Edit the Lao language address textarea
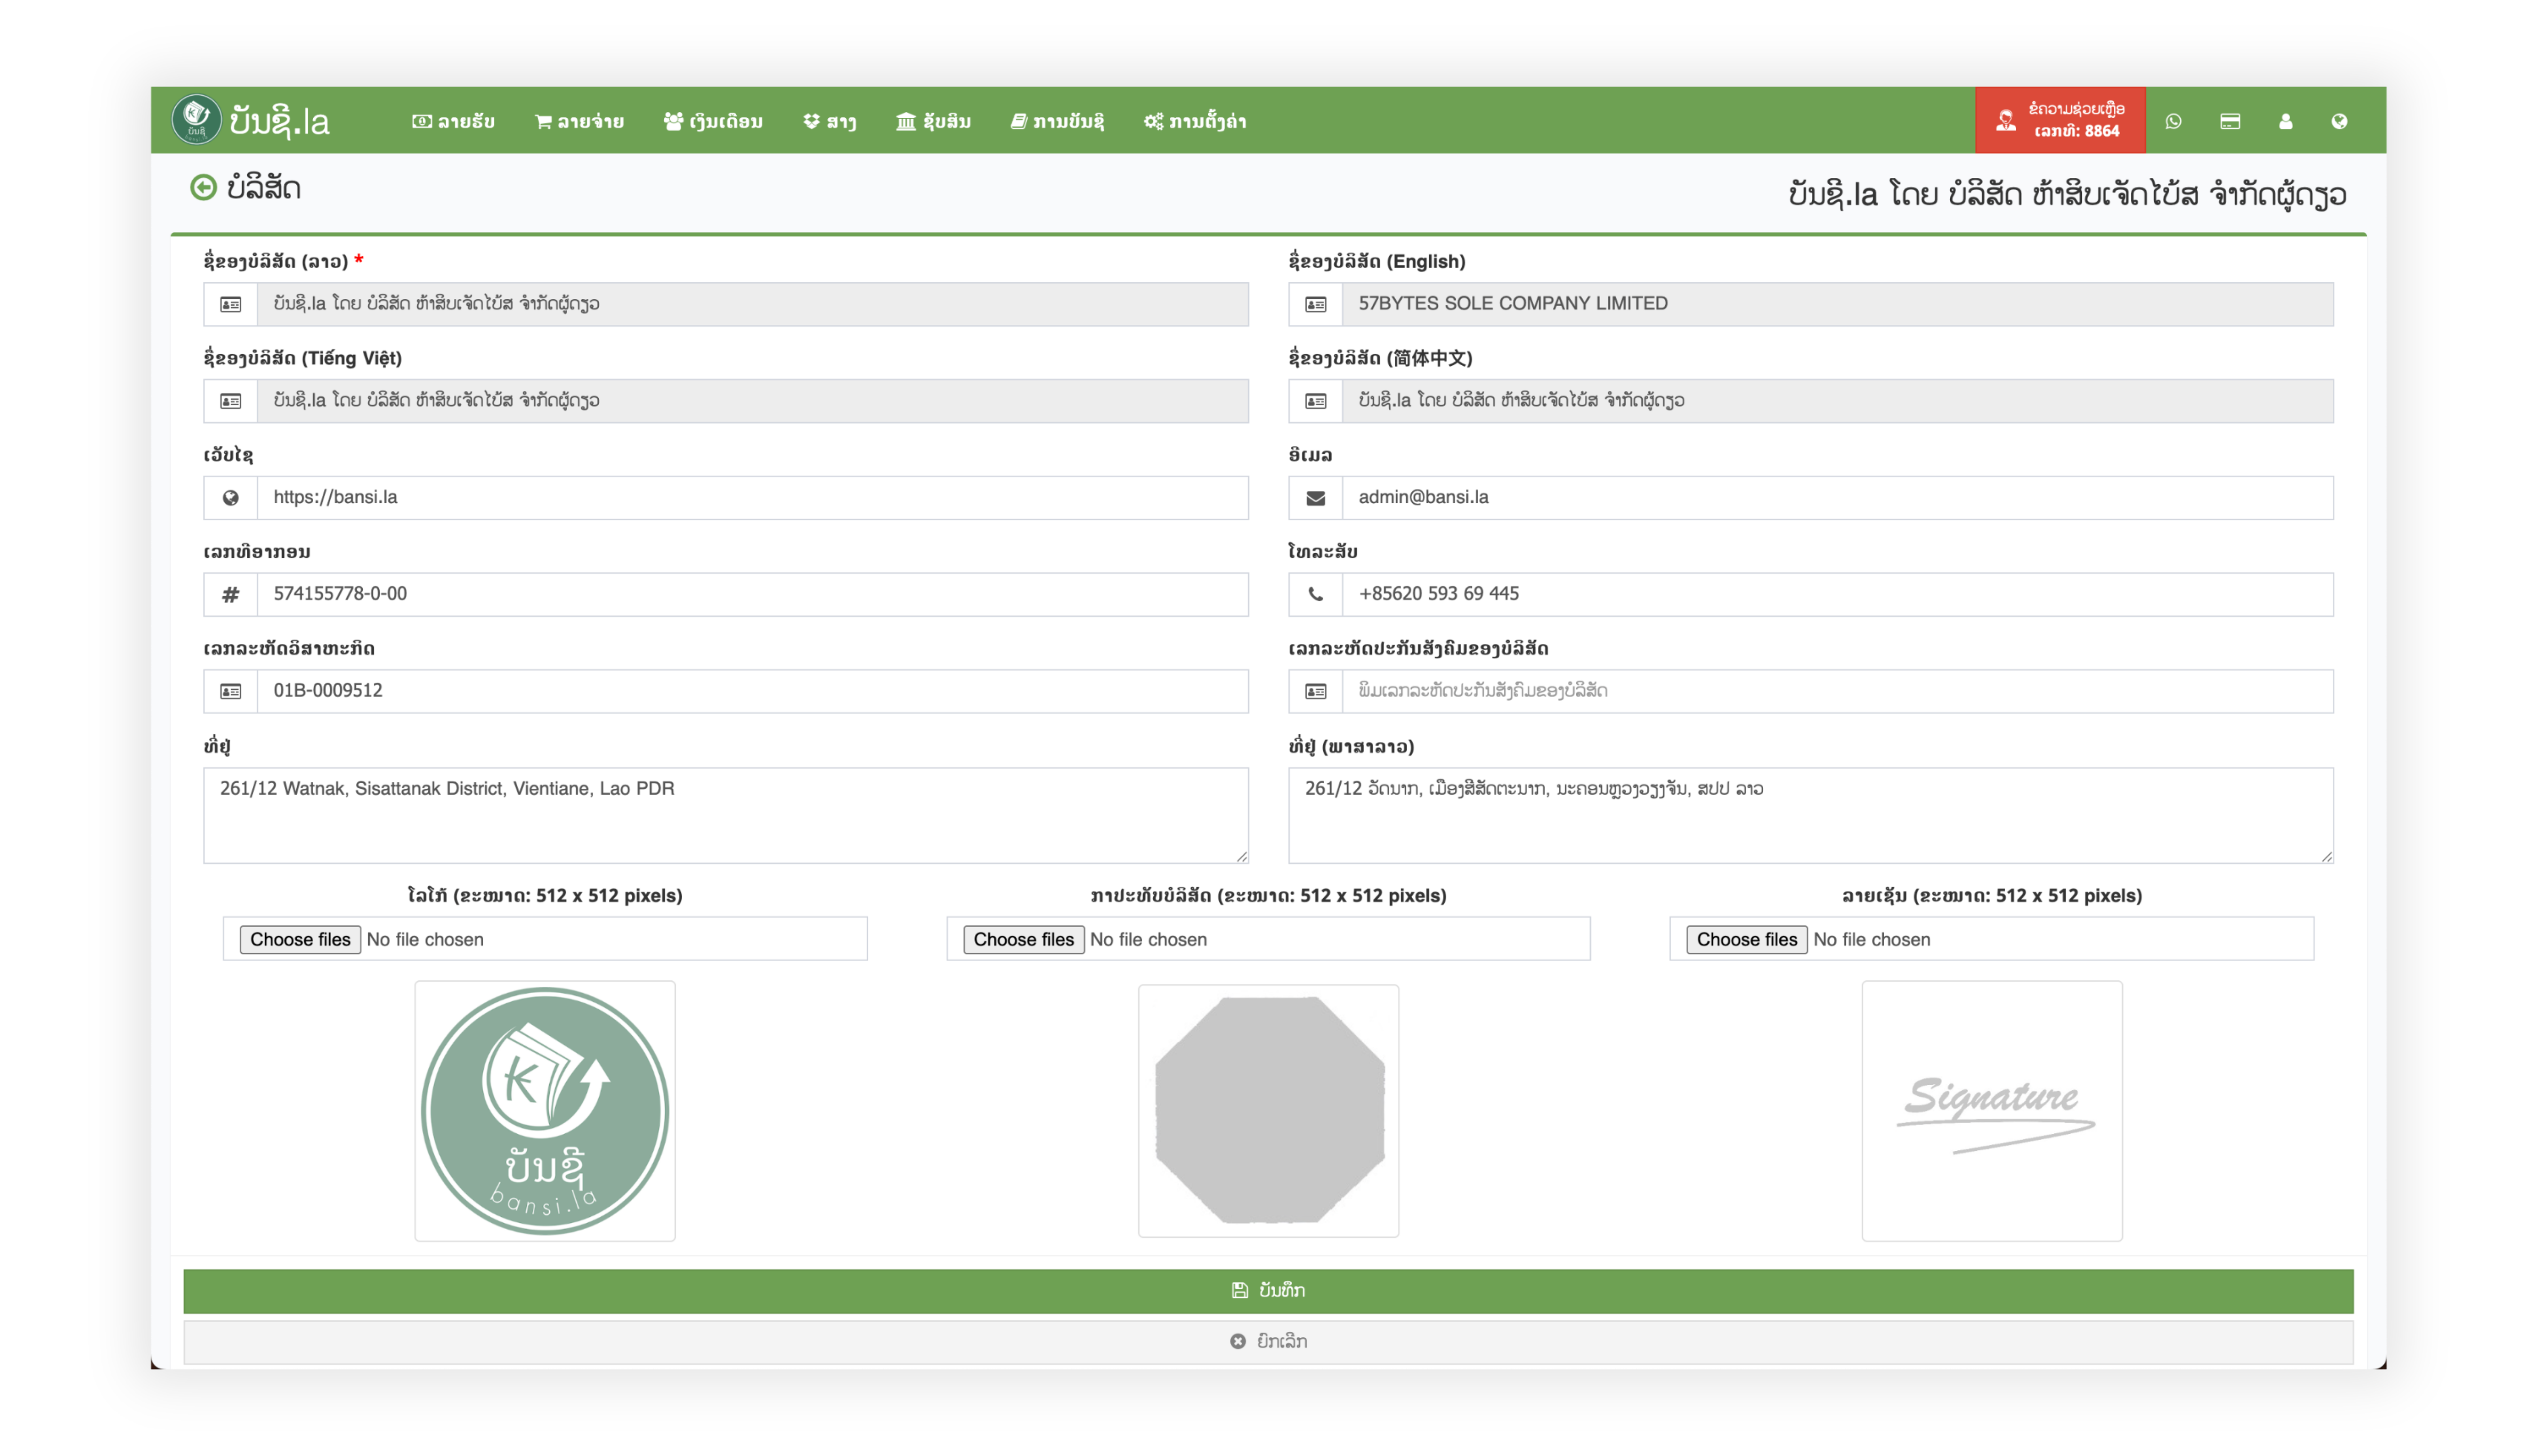Image resolution: width=2539 pixels, height=1456 pixels. click(1810, 815)
